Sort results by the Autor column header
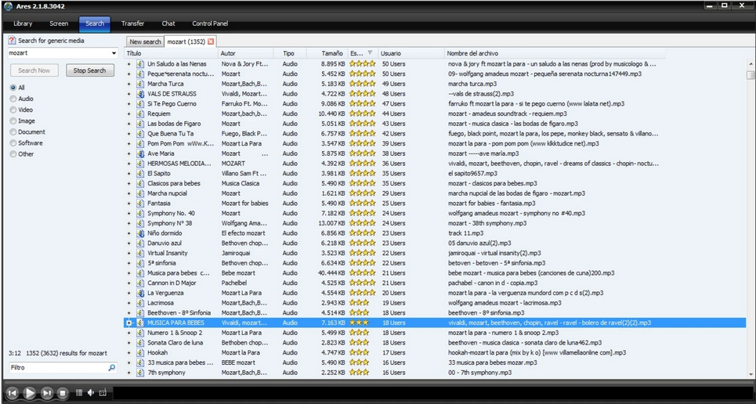Viewport: 756px width, 404px height. [x=245, y=53]
